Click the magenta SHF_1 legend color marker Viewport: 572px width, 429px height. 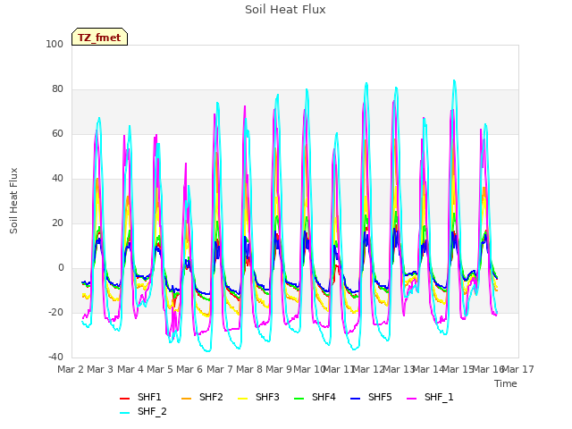(411, 399)
